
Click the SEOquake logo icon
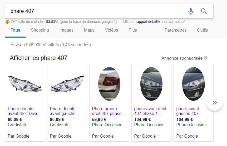tap(8, 22)
